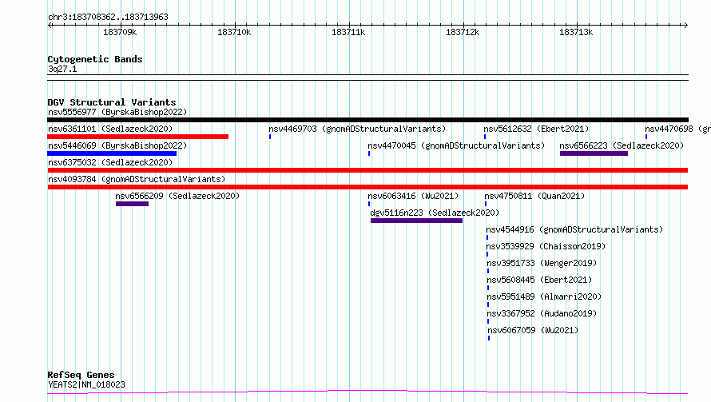The width and height of the screenshot is (711, 402).
Task: Click the chr3:183708362..183713963 coordinate text
Action: click(x=109, y=17)
